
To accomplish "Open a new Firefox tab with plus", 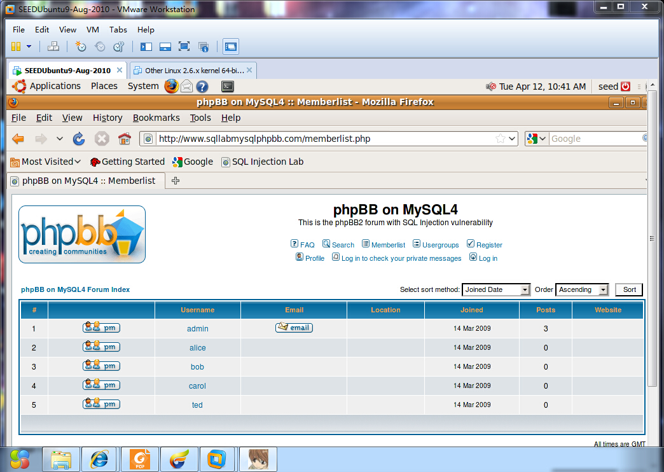I will coord(176,181).
